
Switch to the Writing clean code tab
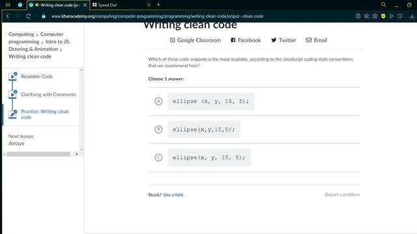click(58, 5)
